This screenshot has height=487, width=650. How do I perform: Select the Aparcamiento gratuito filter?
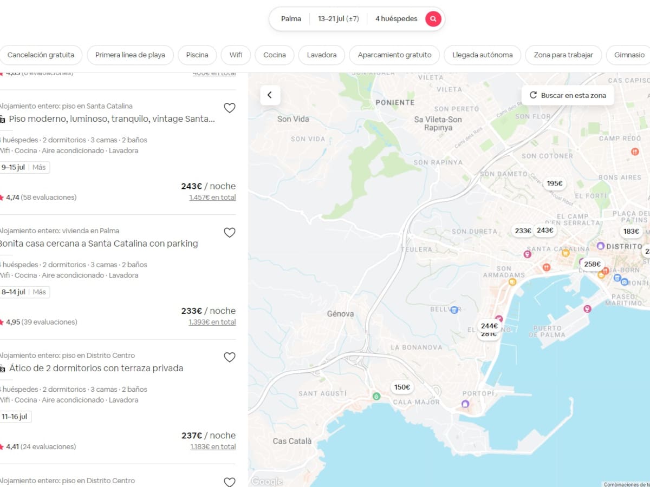click(x=394, y=55)
